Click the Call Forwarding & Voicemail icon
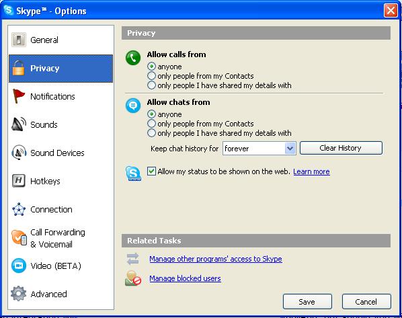This screenshot has height=318, width=402. [x=19, y=238]
